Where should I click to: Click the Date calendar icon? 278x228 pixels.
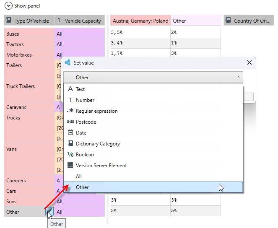[x=70, y=132]
